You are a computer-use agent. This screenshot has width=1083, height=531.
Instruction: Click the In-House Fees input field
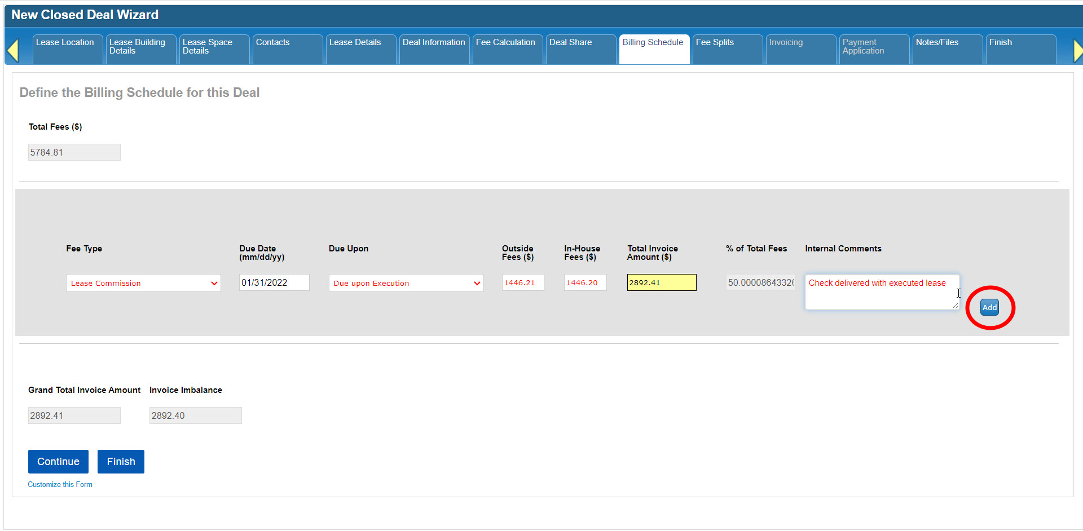[x=585, y=283]
